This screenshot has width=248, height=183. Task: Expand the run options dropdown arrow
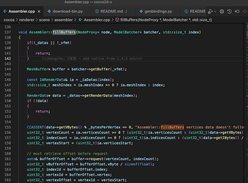coord(215,11)
